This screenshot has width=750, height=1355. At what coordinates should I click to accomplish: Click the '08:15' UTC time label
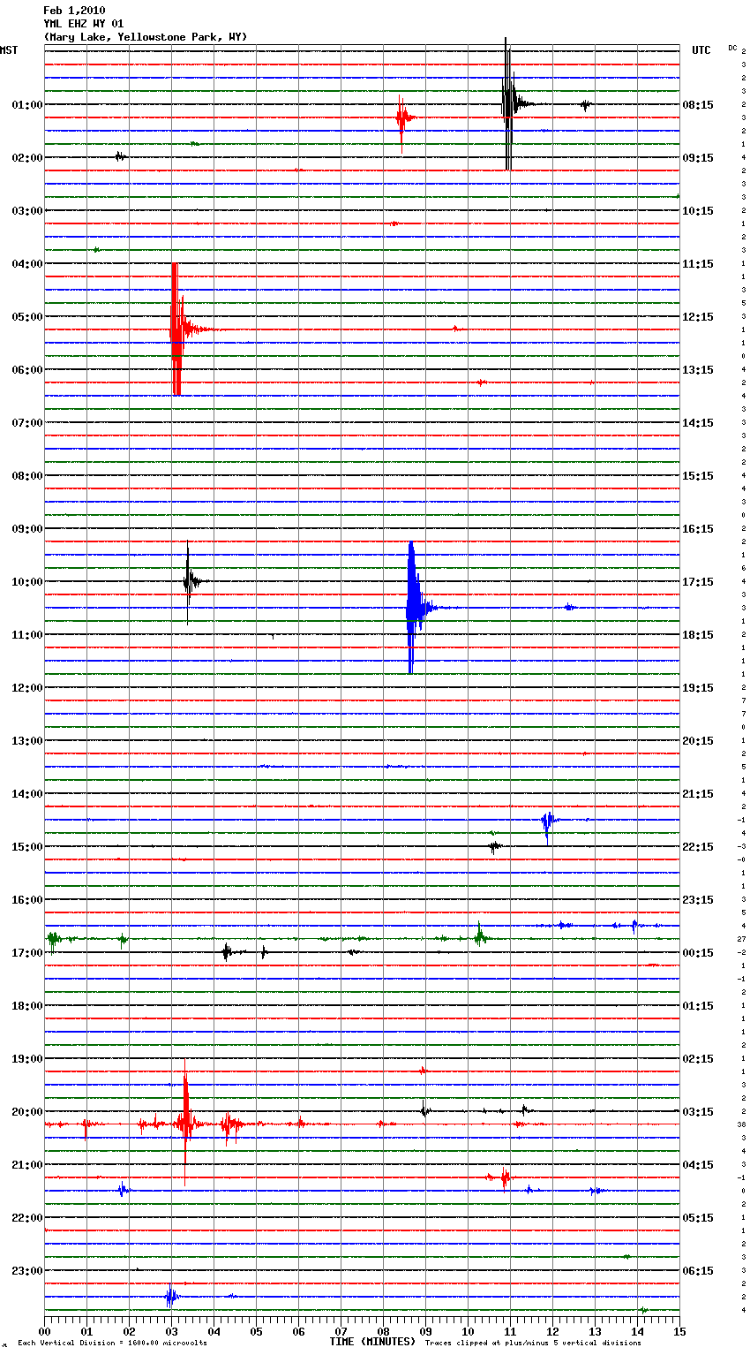click(x=698, y=104)
